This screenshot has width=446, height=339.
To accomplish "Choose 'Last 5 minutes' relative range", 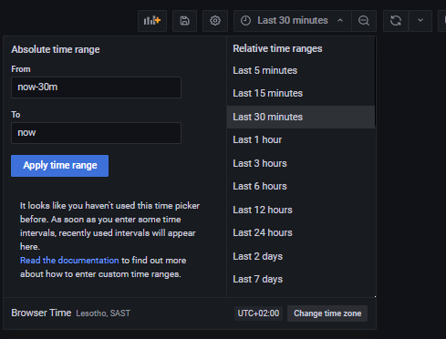I will click(301, 70).
